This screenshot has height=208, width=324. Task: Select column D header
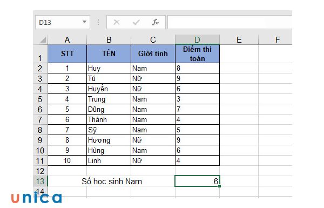pyautogui.click(x=197, y=39)
